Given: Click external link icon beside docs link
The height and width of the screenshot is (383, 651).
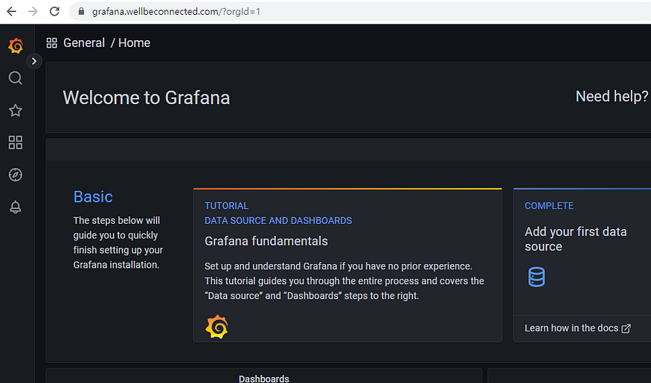Looking at the screenshot, I should tap(626, 329).
